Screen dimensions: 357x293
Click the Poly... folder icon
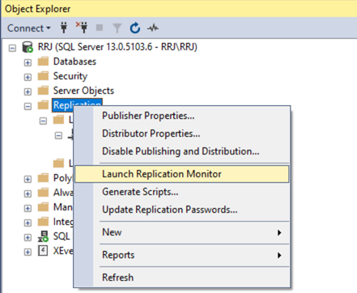click(x=43, y=178)
